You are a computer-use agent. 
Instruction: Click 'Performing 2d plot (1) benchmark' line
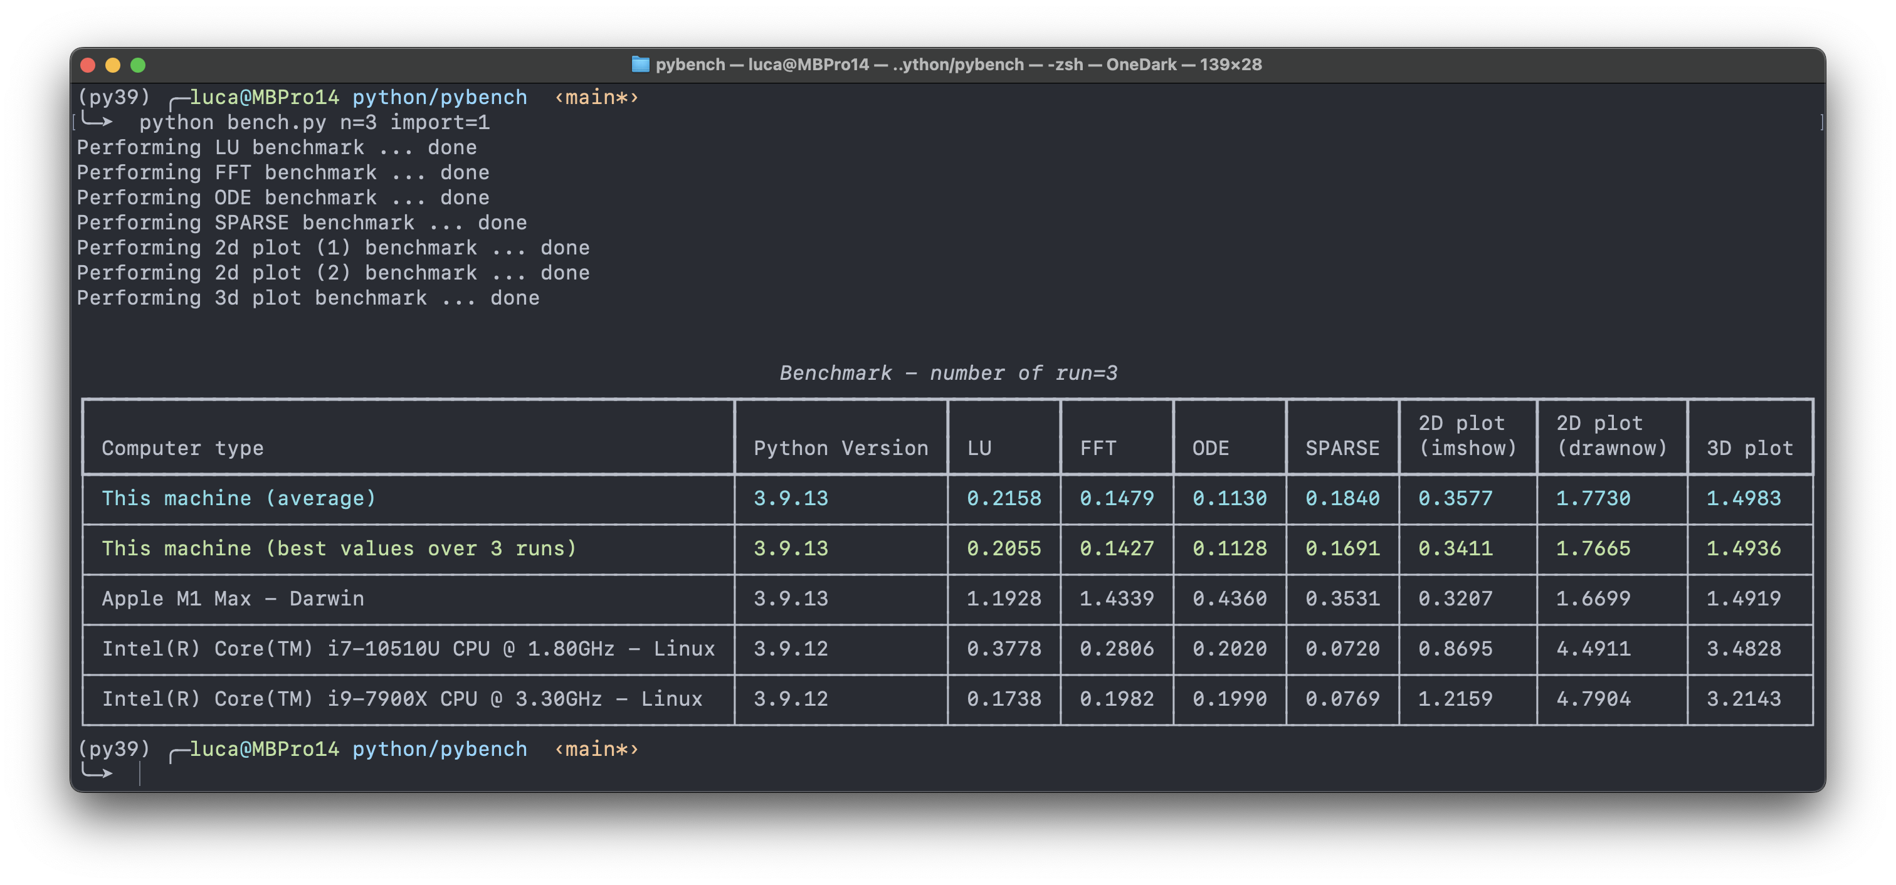tap(334, 247)
